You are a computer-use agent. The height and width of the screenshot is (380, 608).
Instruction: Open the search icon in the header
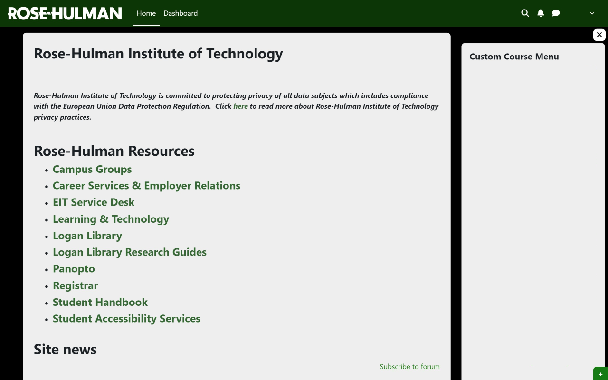click(525, 13)
